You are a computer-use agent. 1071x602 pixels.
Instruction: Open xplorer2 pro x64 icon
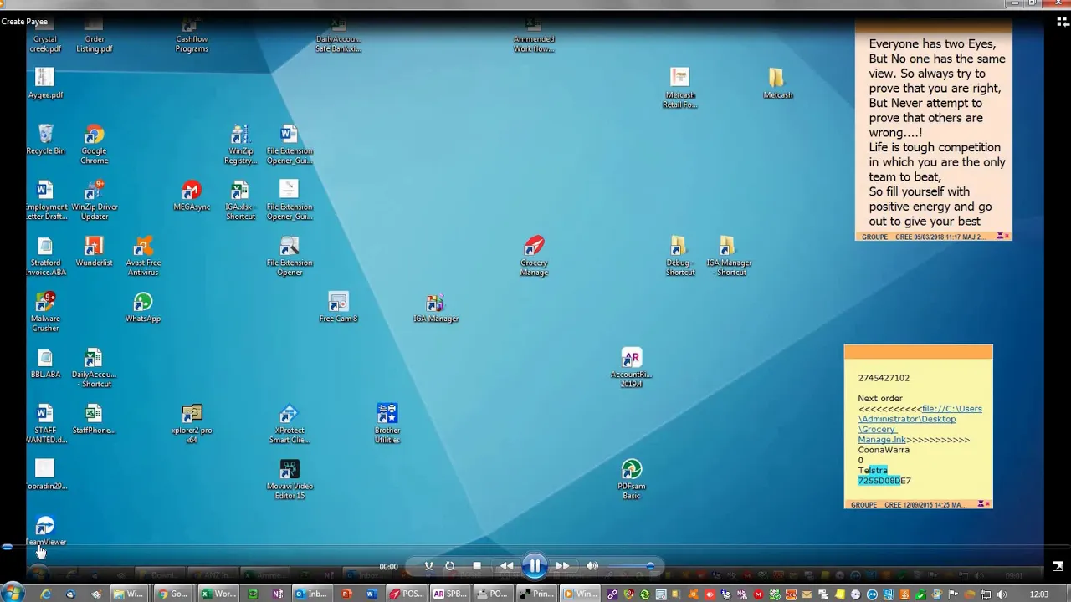tap(192, 424)
